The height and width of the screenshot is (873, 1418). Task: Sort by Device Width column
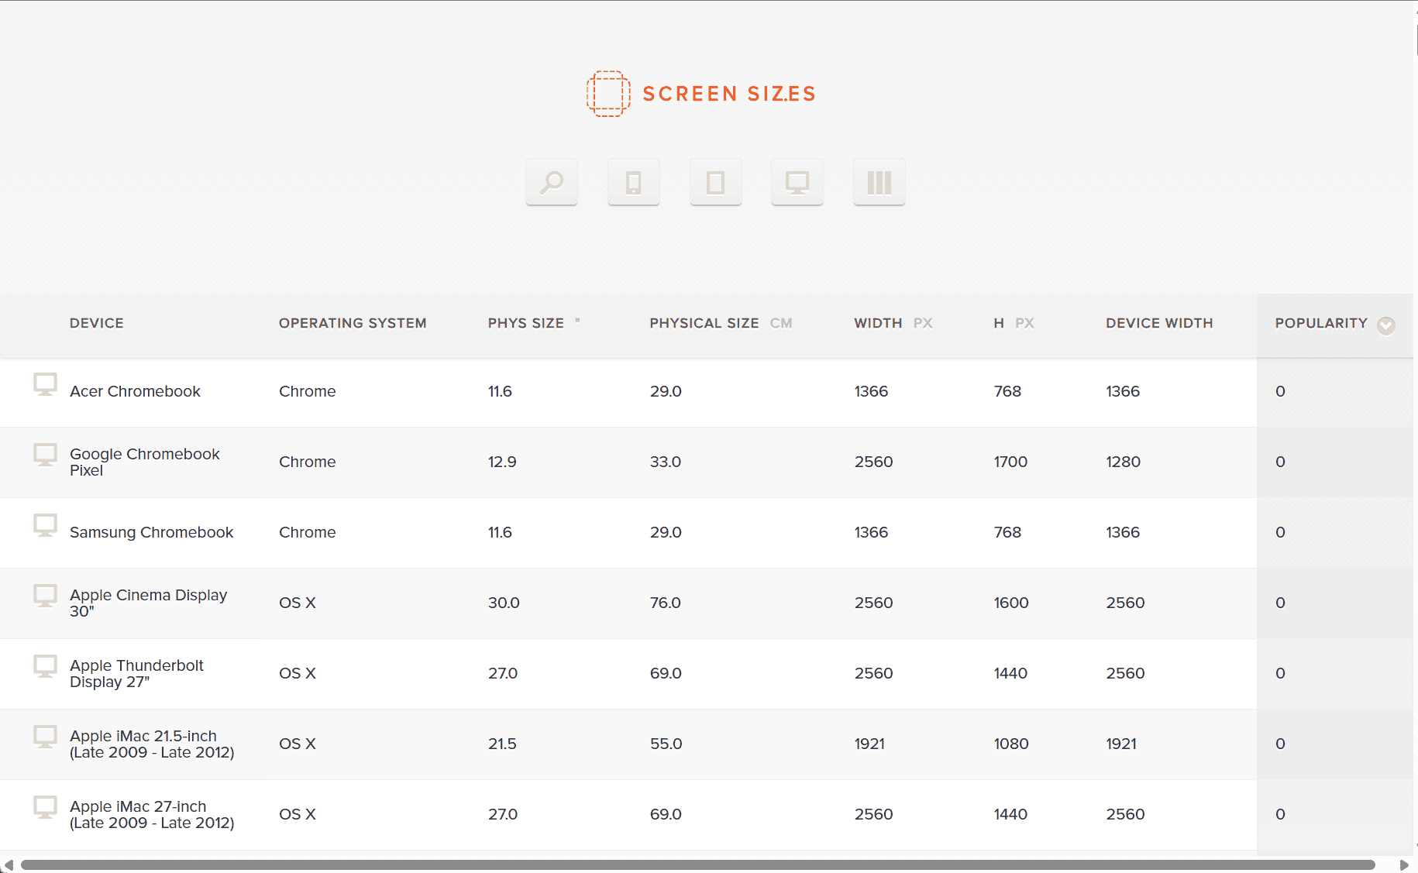[1159, 323]
